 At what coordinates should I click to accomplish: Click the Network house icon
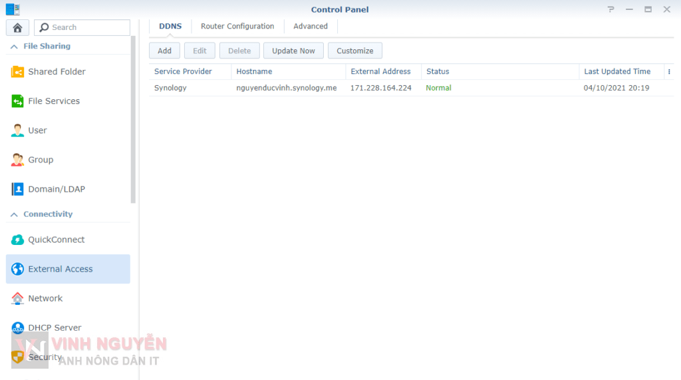(x=17, y=298)
